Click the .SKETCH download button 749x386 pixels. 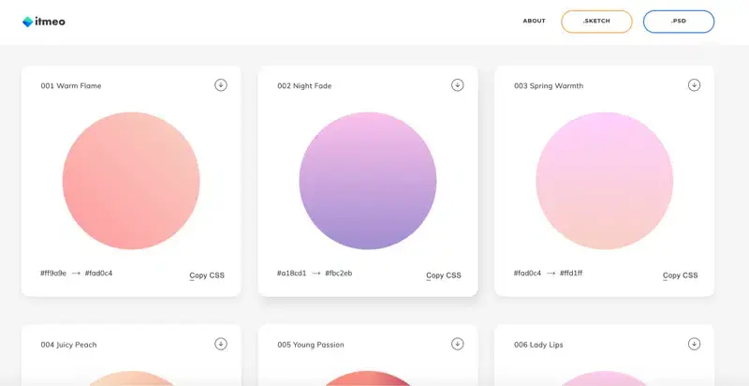point(596,22)
